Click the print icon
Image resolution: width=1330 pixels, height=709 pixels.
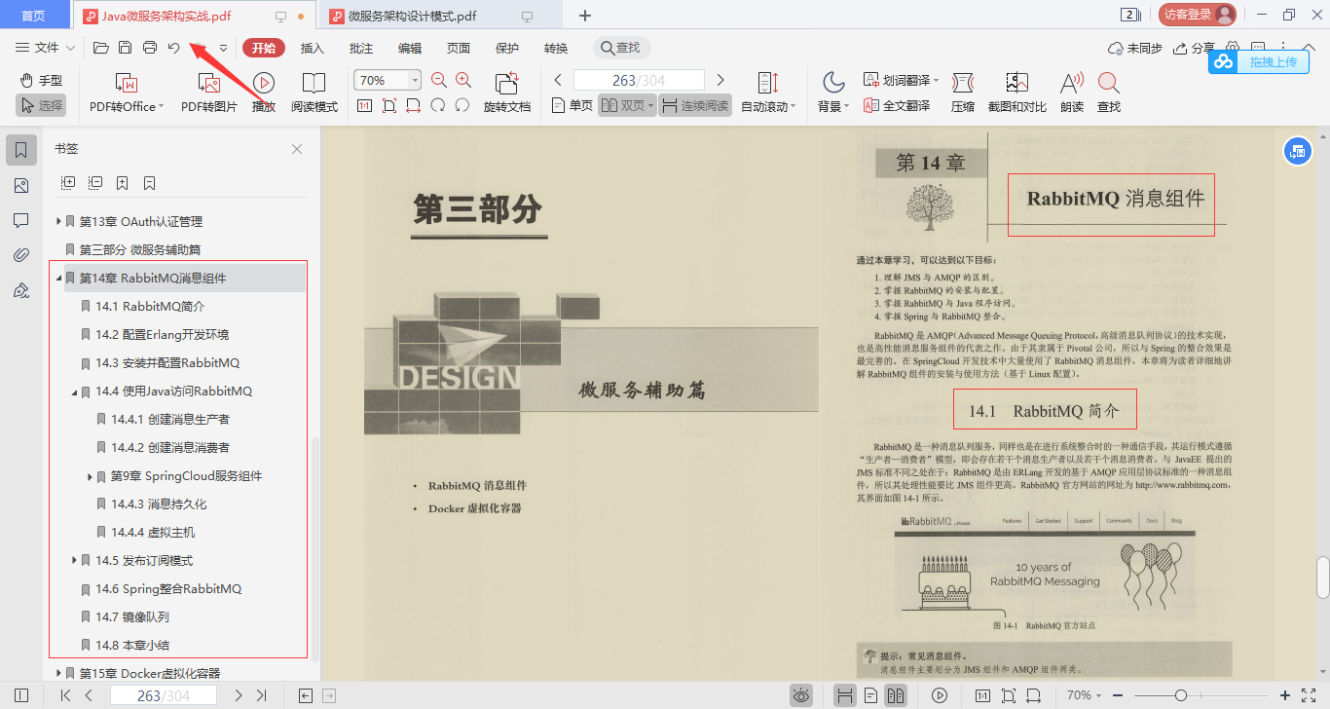[150, 48]
